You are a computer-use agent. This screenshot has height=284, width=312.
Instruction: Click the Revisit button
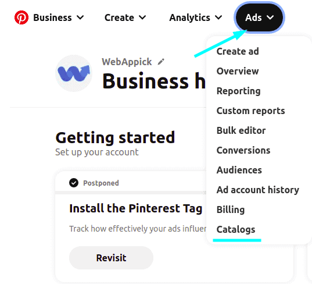click(111, 258)
